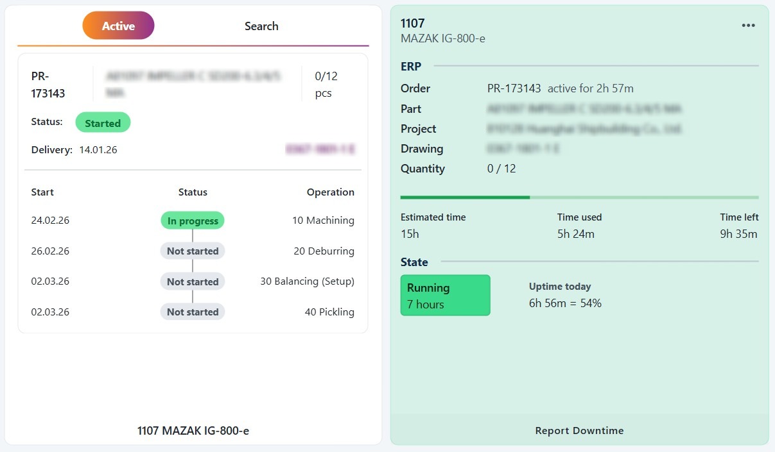The height and width of the screenshot is (452, 775).
Task: Click the PR-173143 order number in ERP
Action: [514, 88]
